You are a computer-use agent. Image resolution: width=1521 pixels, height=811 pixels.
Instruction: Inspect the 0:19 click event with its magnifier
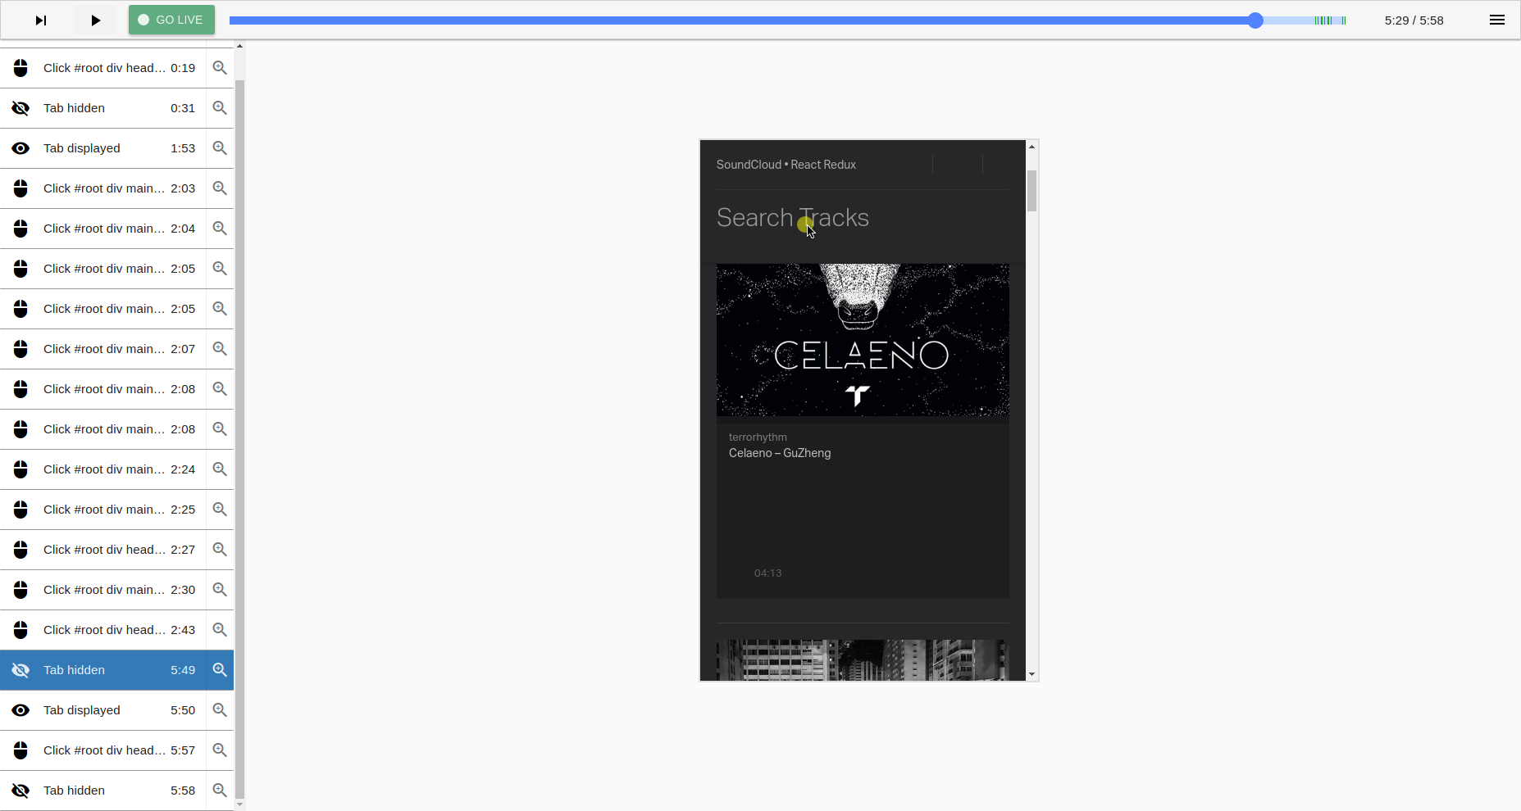(220, 68)
